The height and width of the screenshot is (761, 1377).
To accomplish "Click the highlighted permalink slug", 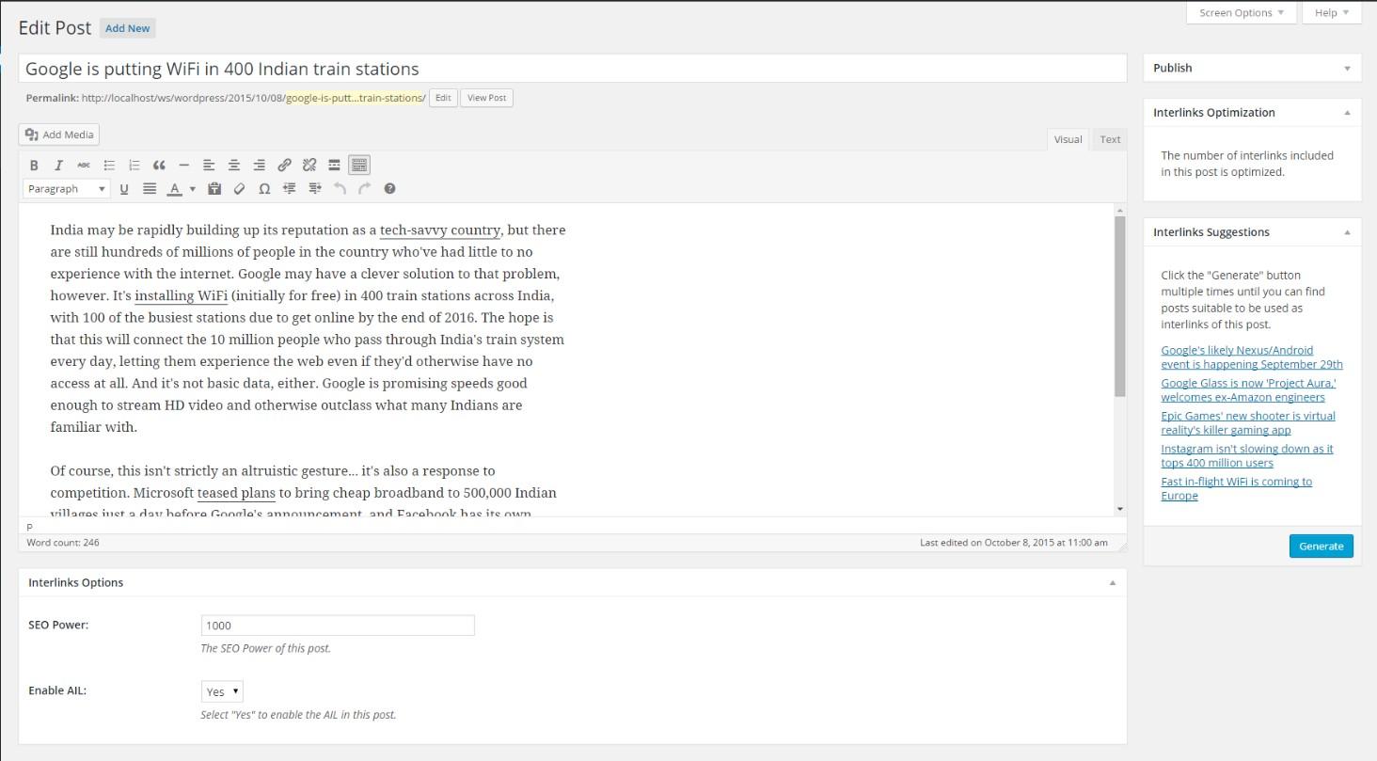I will pos(356,98).
